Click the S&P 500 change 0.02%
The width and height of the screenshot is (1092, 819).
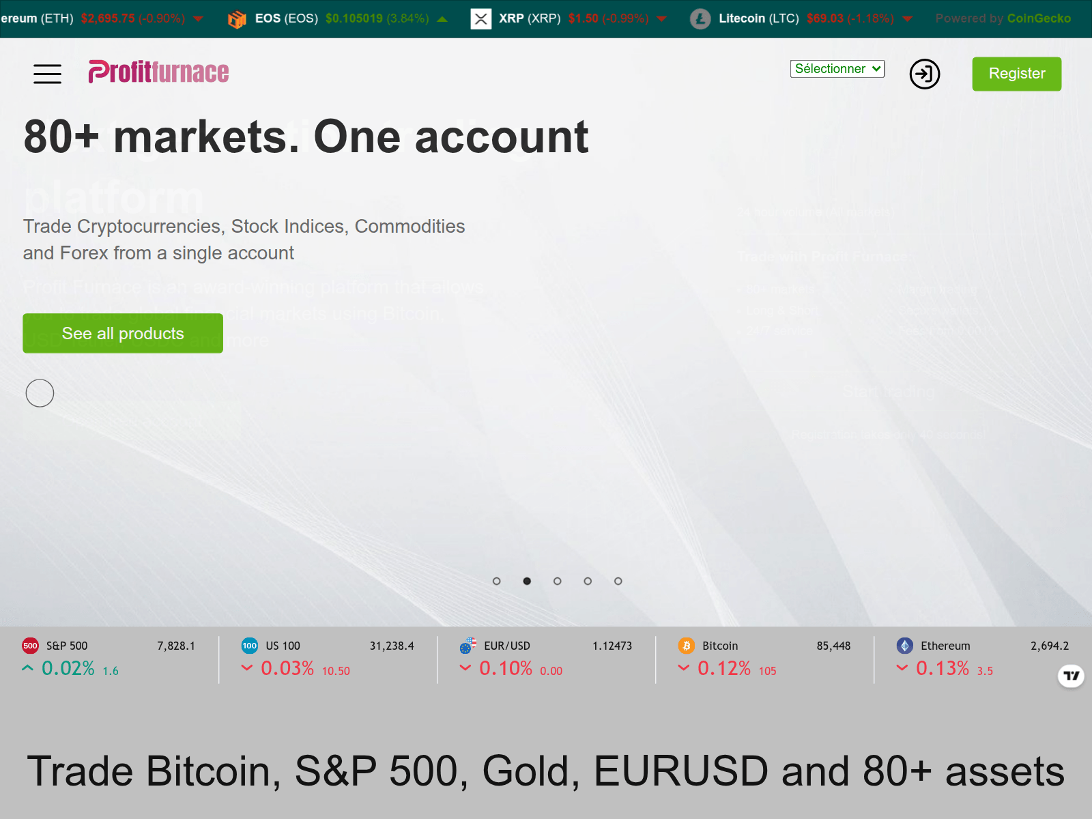(68, 668)
